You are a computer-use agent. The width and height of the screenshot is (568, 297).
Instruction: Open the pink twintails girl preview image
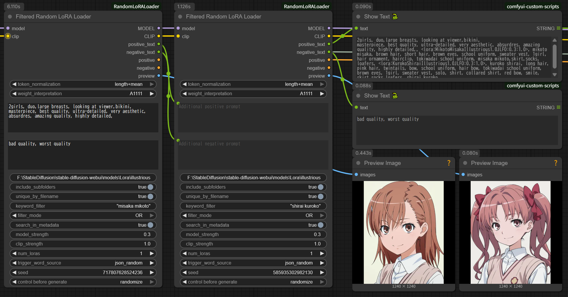pos(511,232)
